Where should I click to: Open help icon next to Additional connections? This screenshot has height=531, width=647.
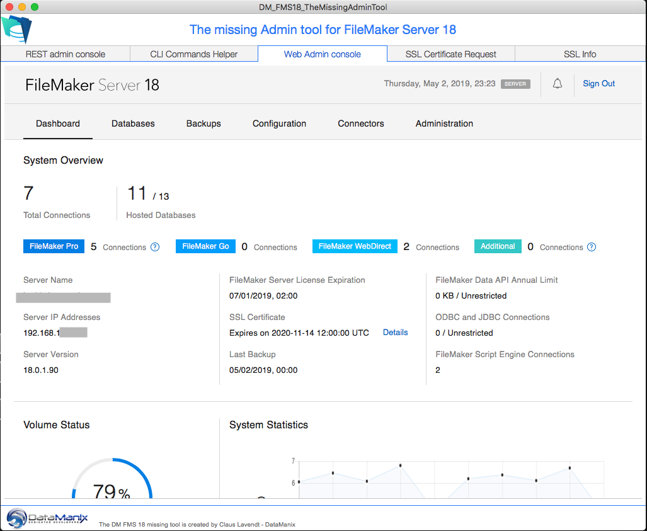pyautogui.click(x=592, y=247)
